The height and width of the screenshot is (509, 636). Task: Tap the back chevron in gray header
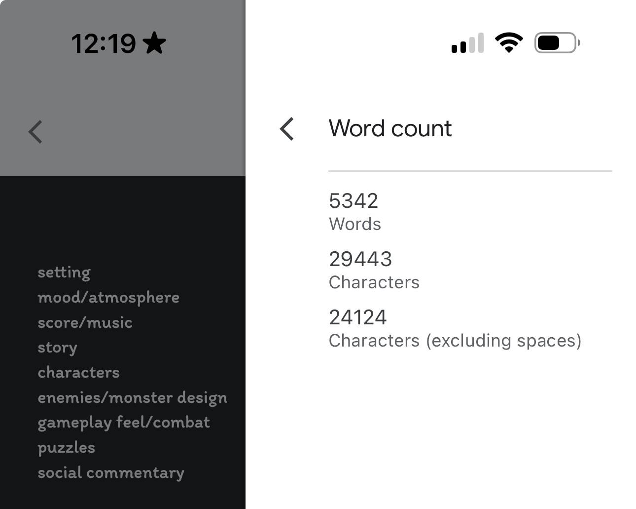click(35, 132)
